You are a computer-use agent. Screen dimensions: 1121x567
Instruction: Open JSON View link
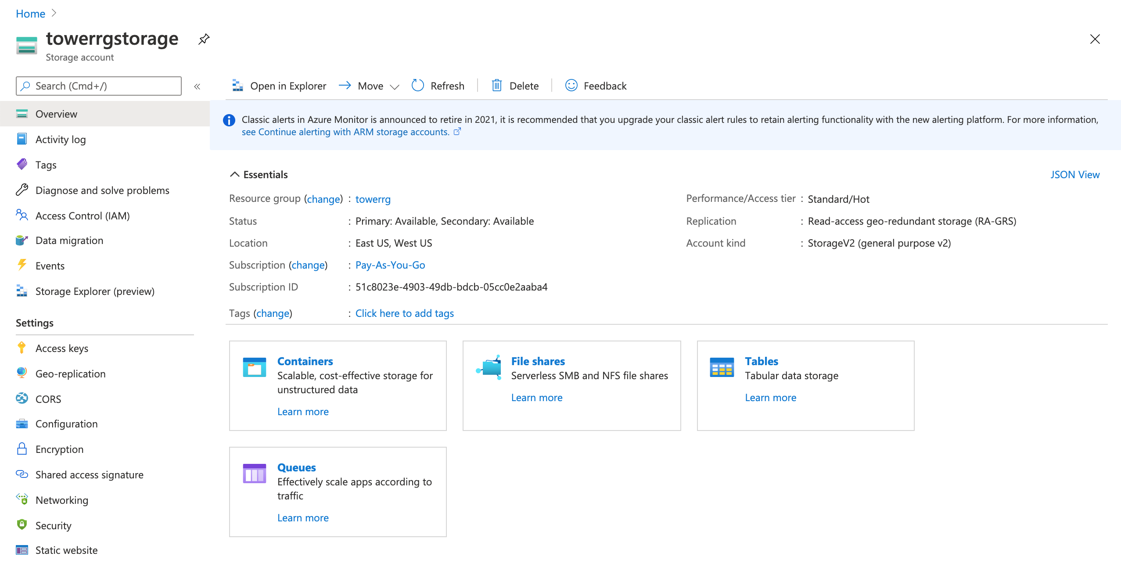(1074, 175)
